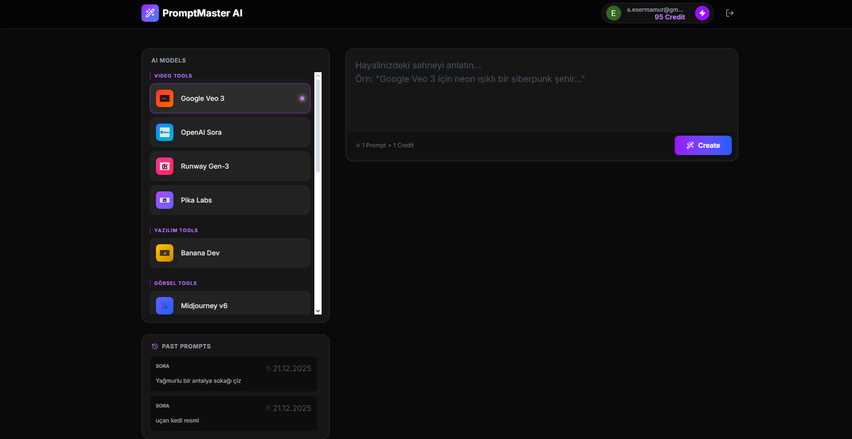Click the SORA tag above Yağmurlu prompt
The height and width of the screenshot is (439, 852).
pyautogui.click(x=163, y=366)
